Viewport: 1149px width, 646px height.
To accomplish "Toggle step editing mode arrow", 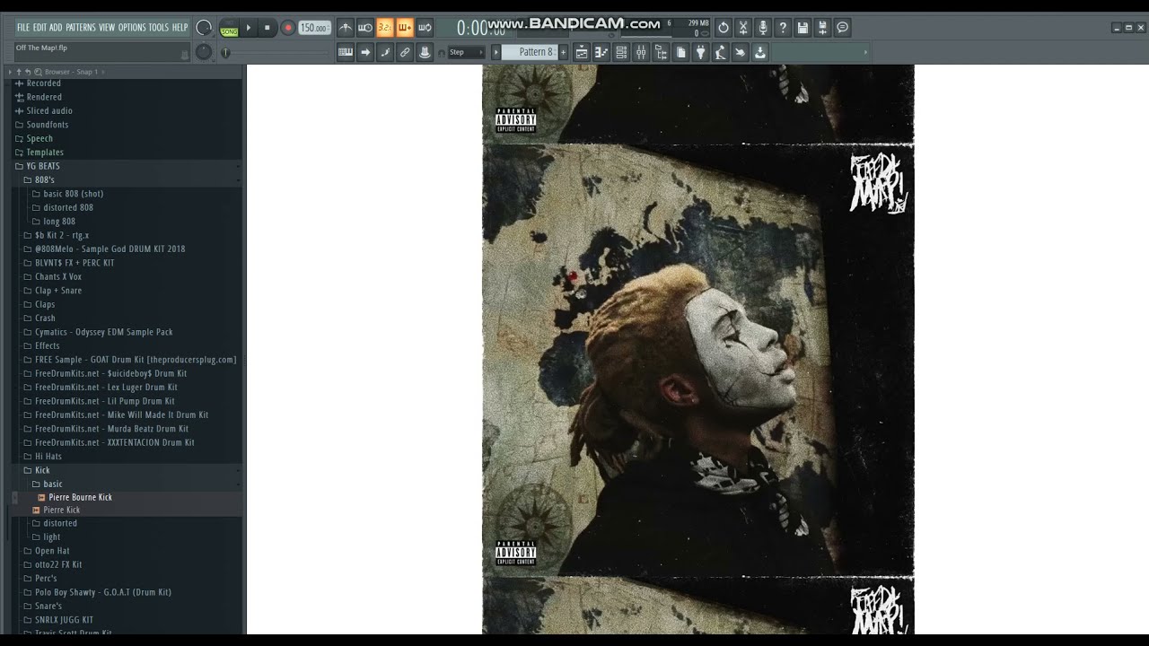I will [x=365, y=52].
